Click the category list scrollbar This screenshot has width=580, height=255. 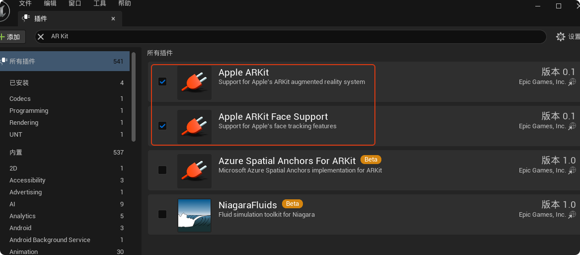[134, 96]
